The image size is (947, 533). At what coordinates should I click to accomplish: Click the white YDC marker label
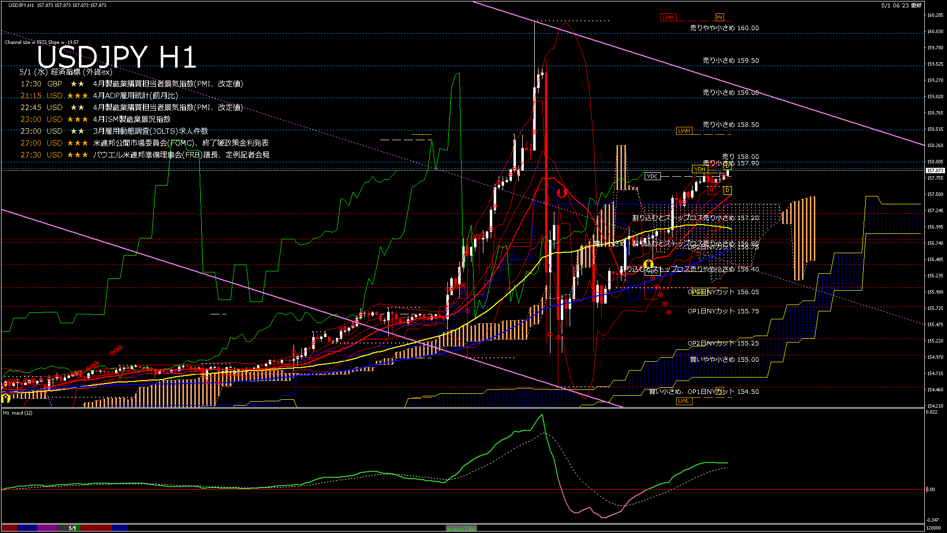point(652,176)
